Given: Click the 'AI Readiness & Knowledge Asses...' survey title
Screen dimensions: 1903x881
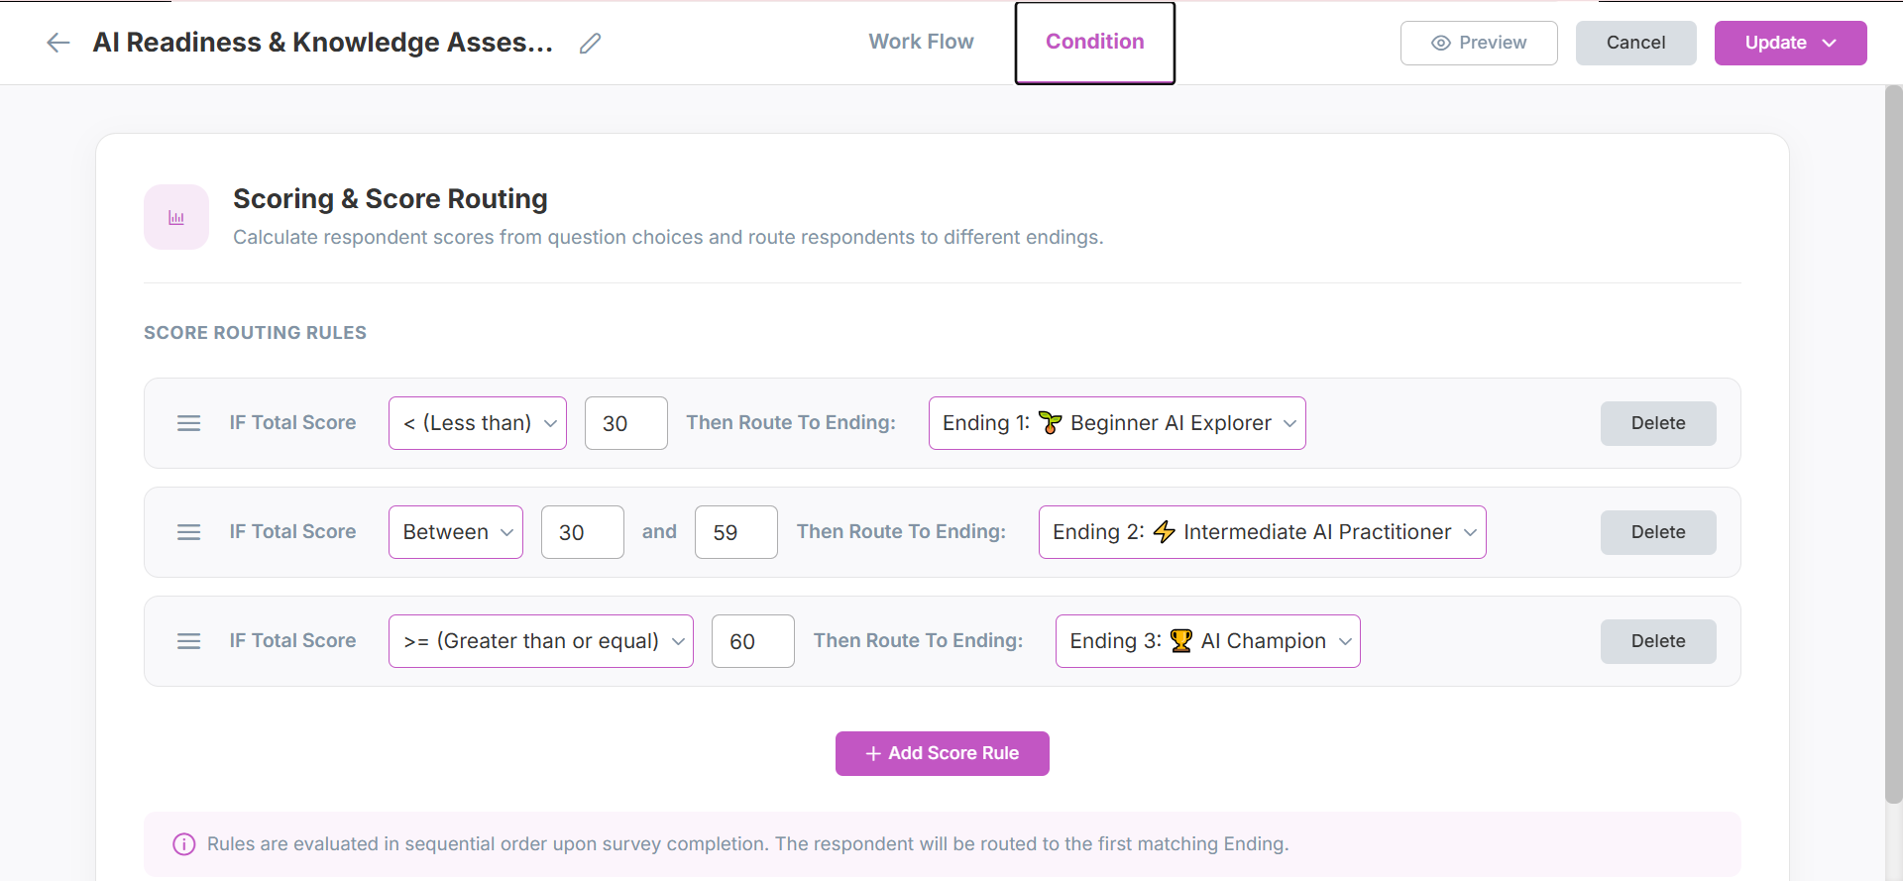Looking at the screenshot, I should click(x=323, y=43).
